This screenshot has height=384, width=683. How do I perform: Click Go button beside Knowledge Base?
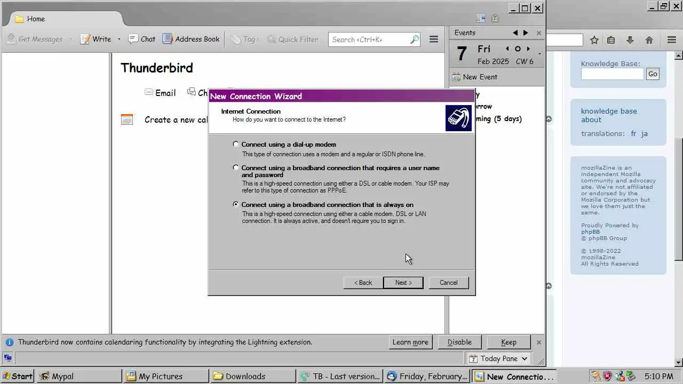tap(653, 74)
